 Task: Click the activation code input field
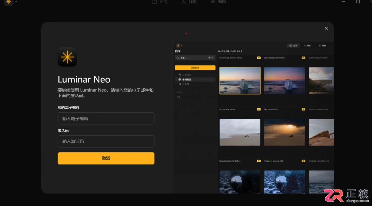pyautogui.click(x=106, y=141)
